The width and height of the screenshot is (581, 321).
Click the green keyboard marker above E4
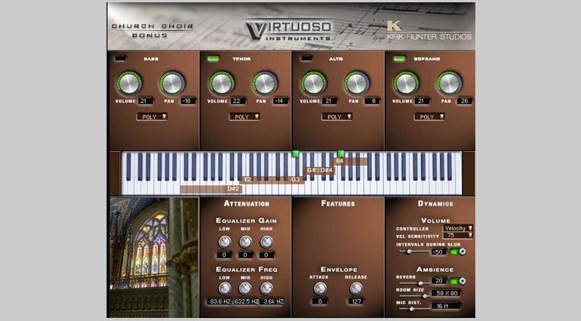pyautogui.click(x=341, y=153)
